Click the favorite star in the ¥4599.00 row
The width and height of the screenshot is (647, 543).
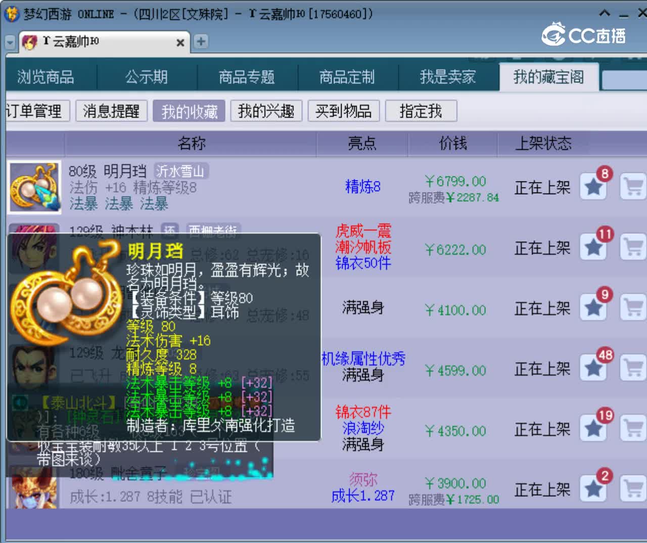click(593, 369)
